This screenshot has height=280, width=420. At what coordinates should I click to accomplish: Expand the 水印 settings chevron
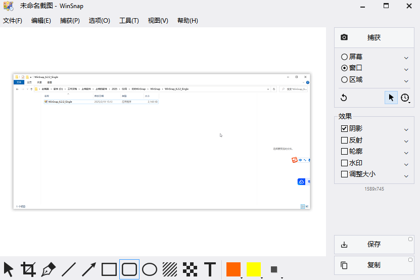406,164
